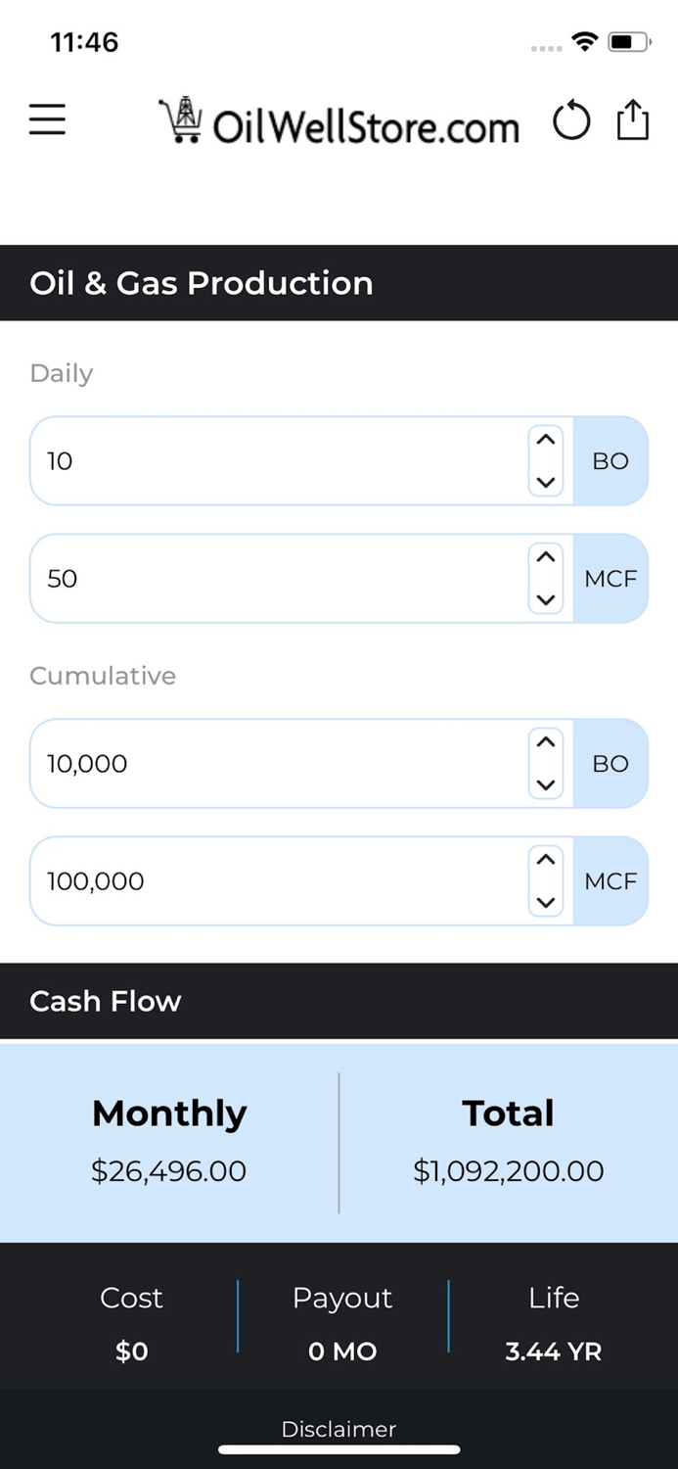Screen dimensions: 678x1469
Task: Increment the daily BO value stepper
Action: tap(545, 439)
